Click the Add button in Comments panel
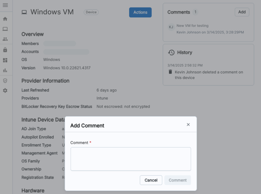 tap(242, 12)
